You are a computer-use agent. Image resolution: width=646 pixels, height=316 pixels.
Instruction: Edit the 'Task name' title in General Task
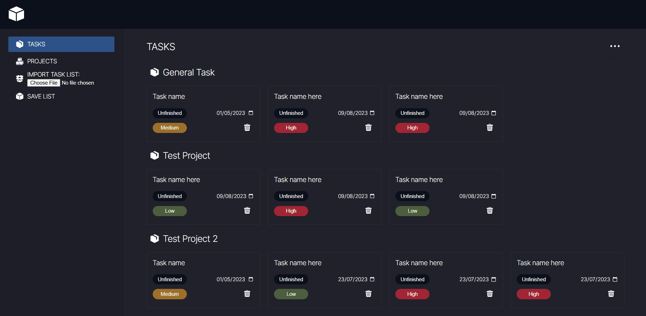point(169,96)
